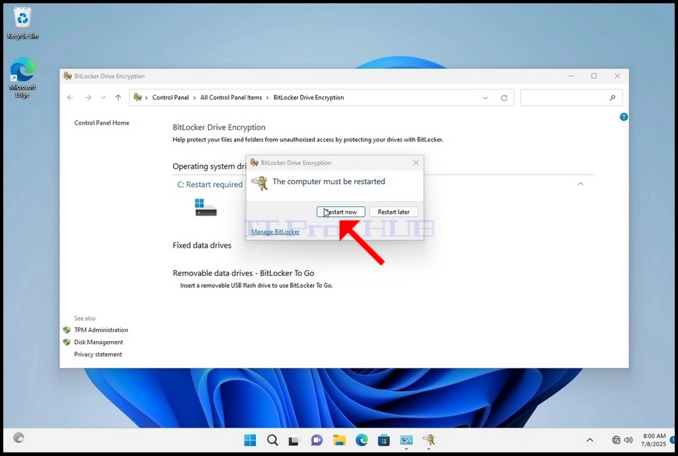This screenshot has height=456, width=678.
Task: Close the BitLocker Drive Encryption main window
Action: [x=617, y=76]
